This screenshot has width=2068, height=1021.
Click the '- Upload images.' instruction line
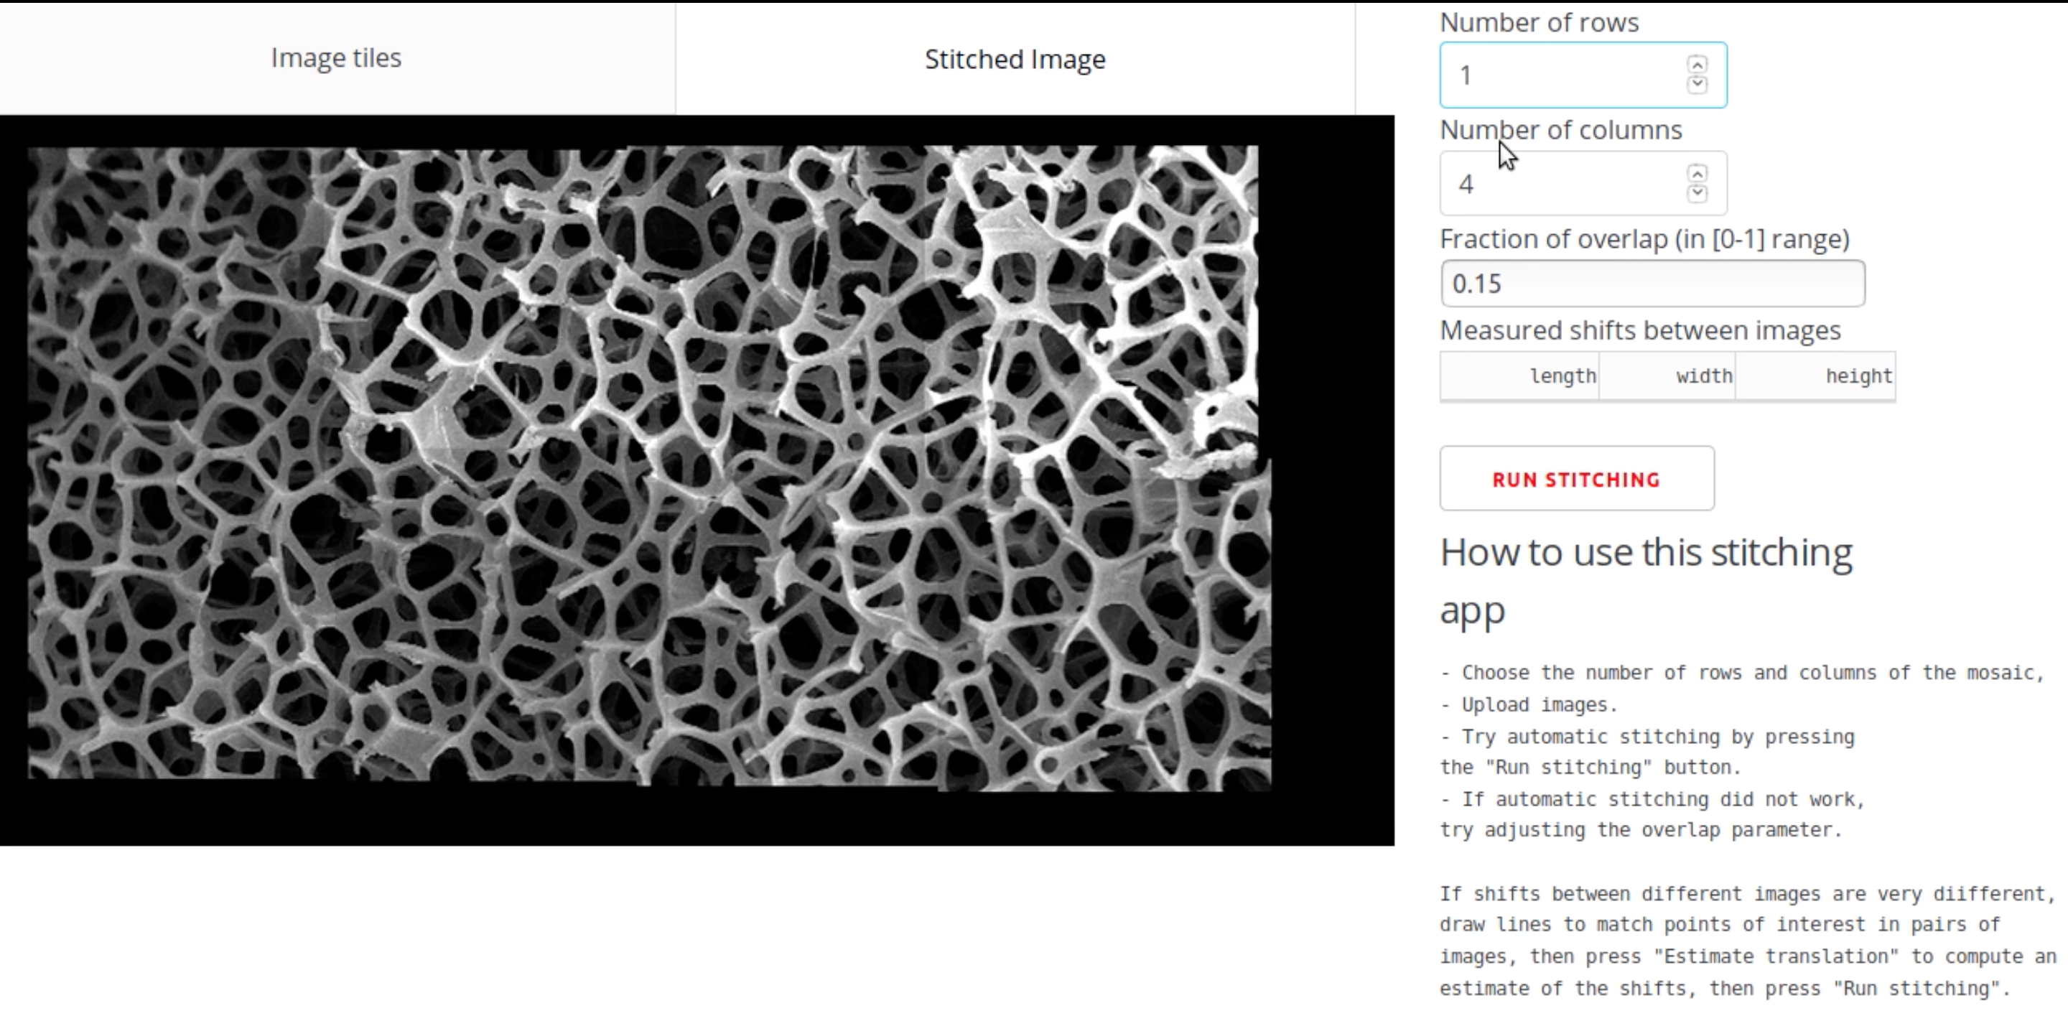click(1529, 705)
